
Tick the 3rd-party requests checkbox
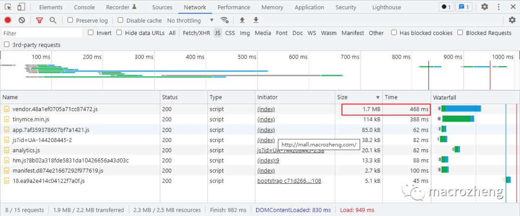7,45
